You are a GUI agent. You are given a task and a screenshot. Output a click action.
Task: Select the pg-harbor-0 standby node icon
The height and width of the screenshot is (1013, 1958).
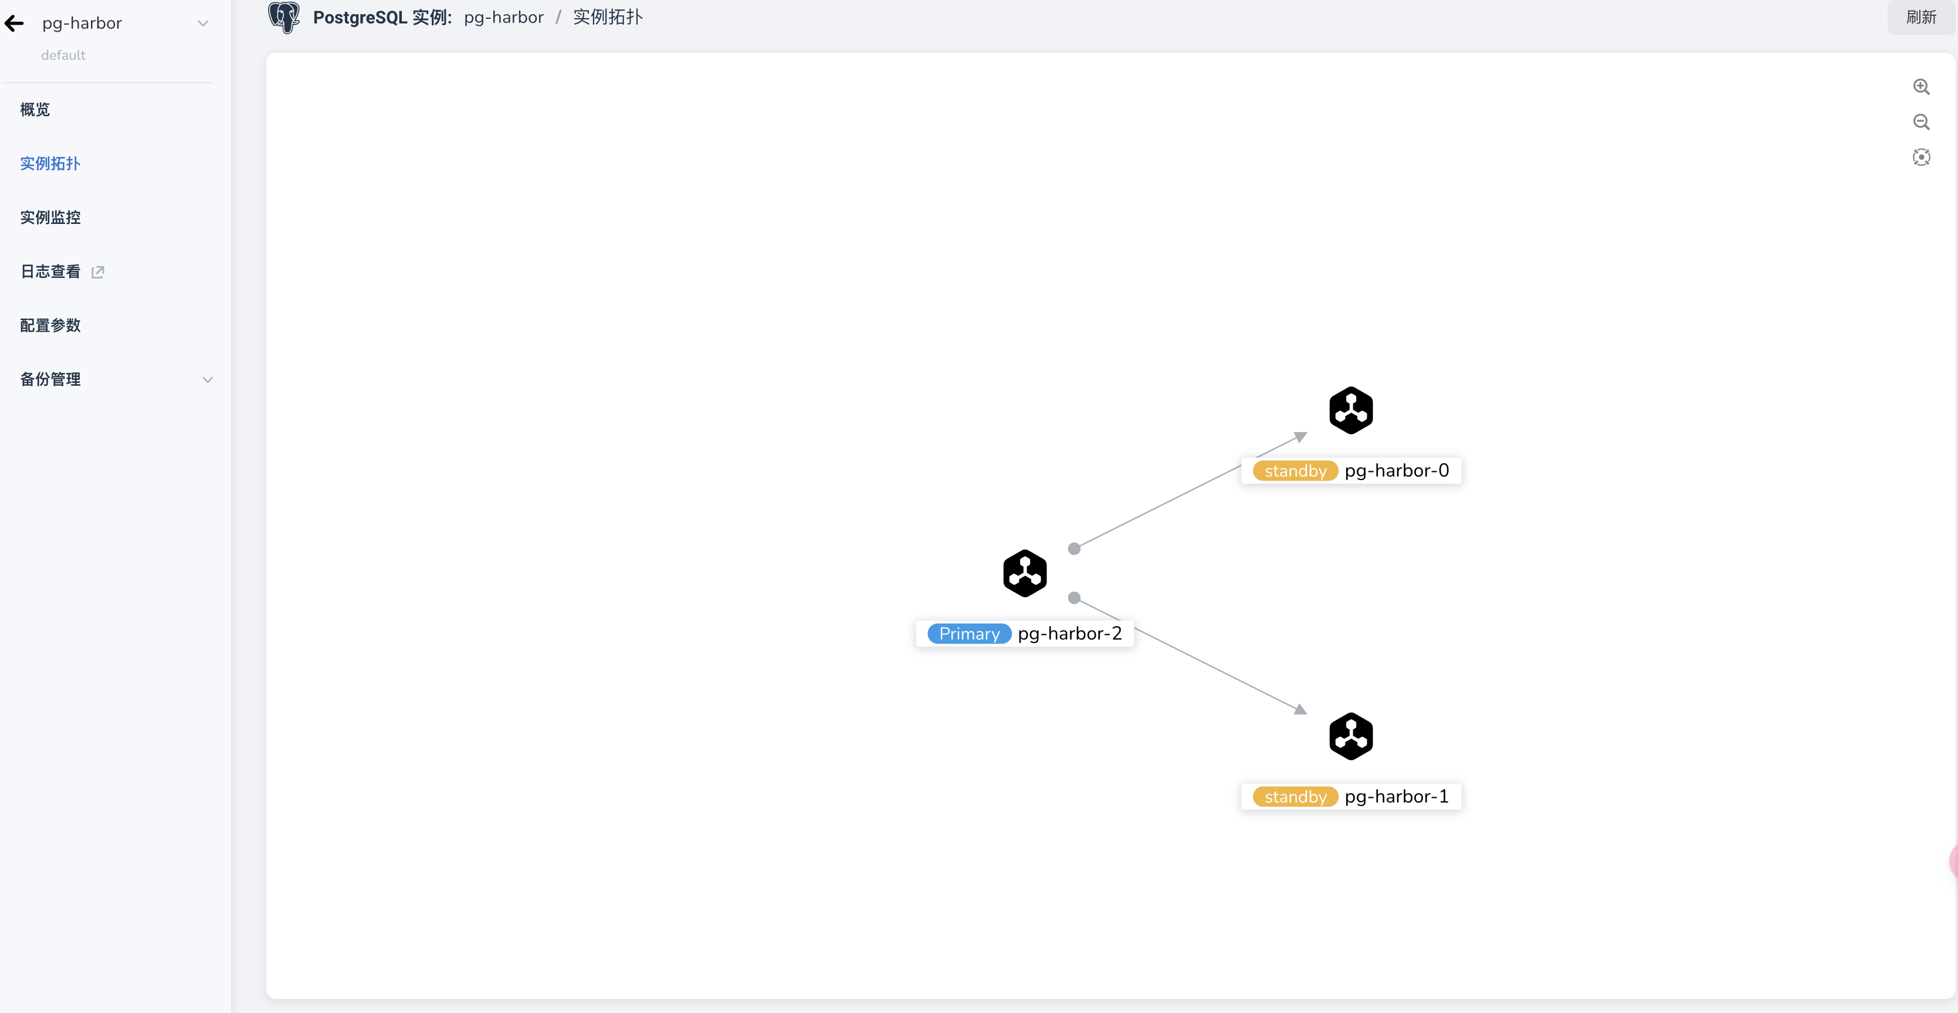click(1351, 410)
